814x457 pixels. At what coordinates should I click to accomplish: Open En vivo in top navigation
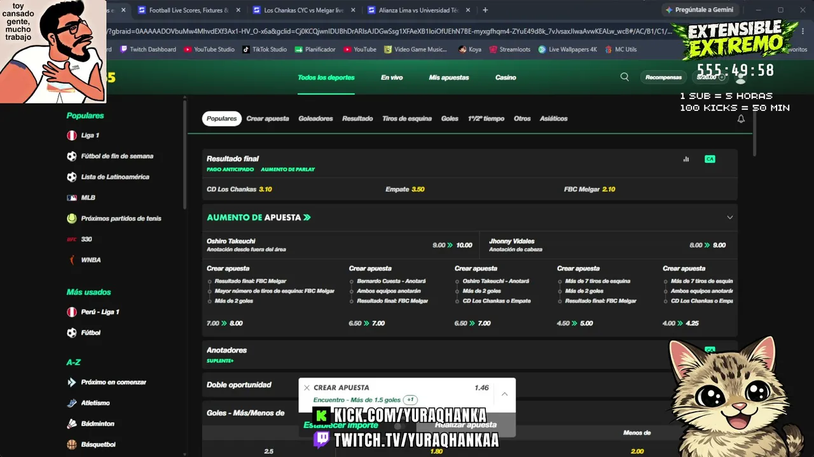click(x=392, y=77)
